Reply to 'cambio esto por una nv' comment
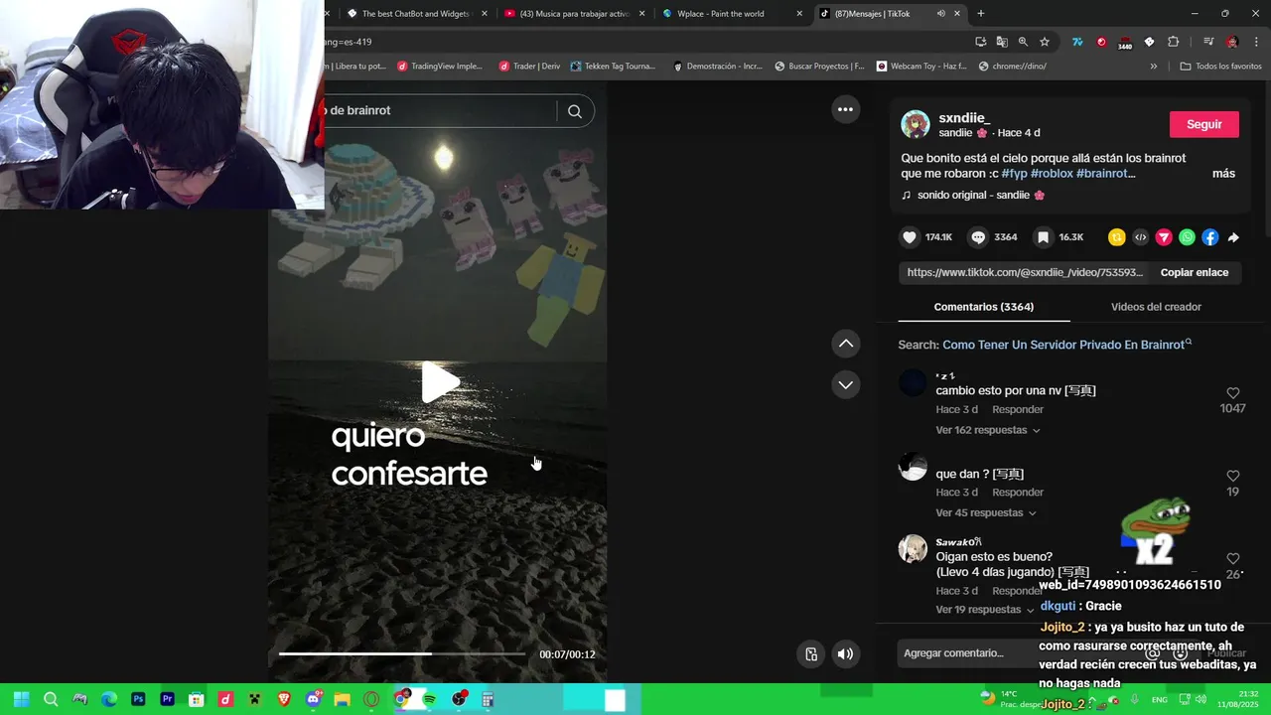Image resolution: width=1271 pixels, height=715 pixels. (1018, 409)
